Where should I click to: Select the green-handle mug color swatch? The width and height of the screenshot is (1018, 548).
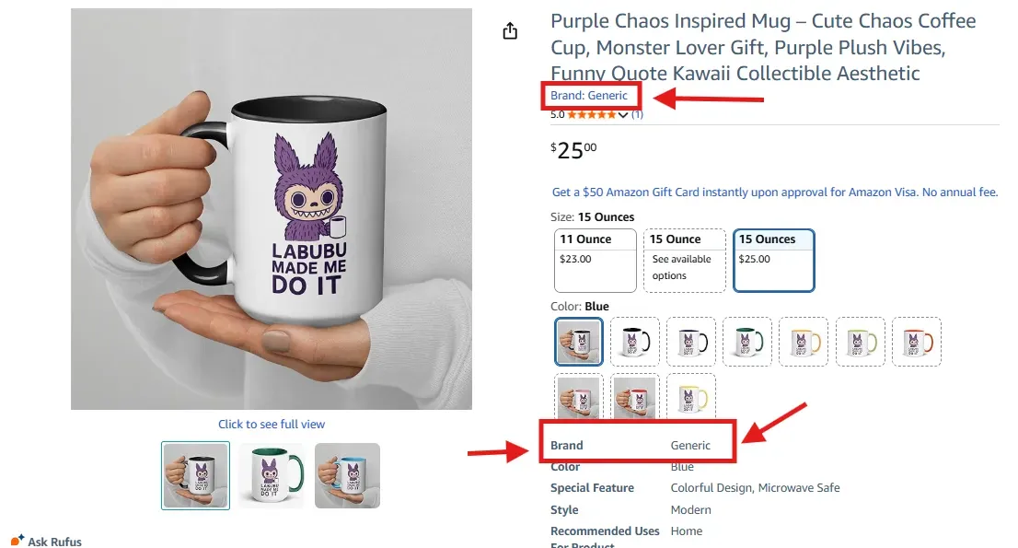coord(747,341)
